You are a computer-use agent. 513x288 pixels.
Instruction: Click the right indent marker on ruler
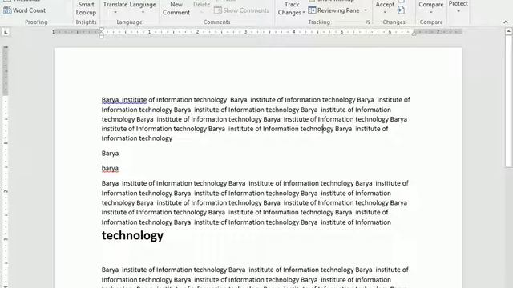click(414, 34)
